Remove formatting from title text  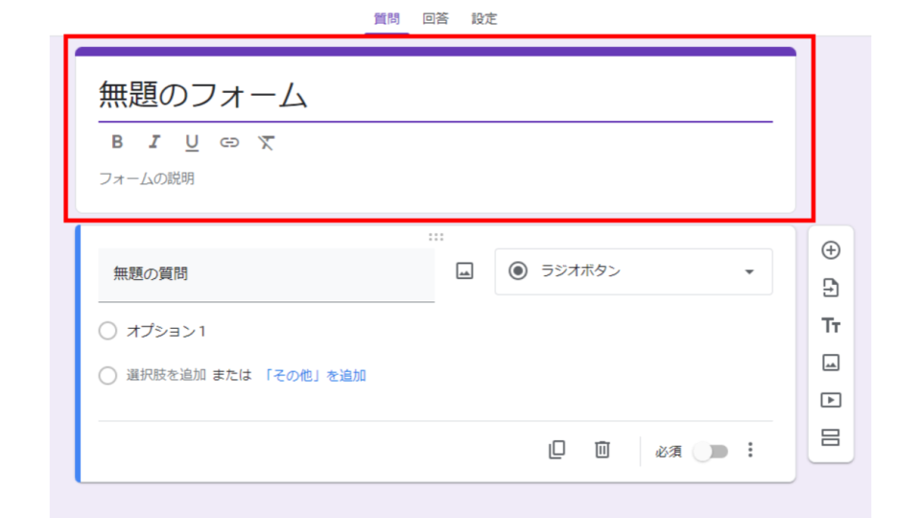(266, 142)
